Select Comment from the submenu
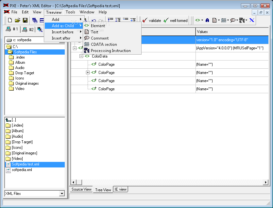The height and width of the screenshot is (208, 273). pyautogui.click(x=112, y=38)
